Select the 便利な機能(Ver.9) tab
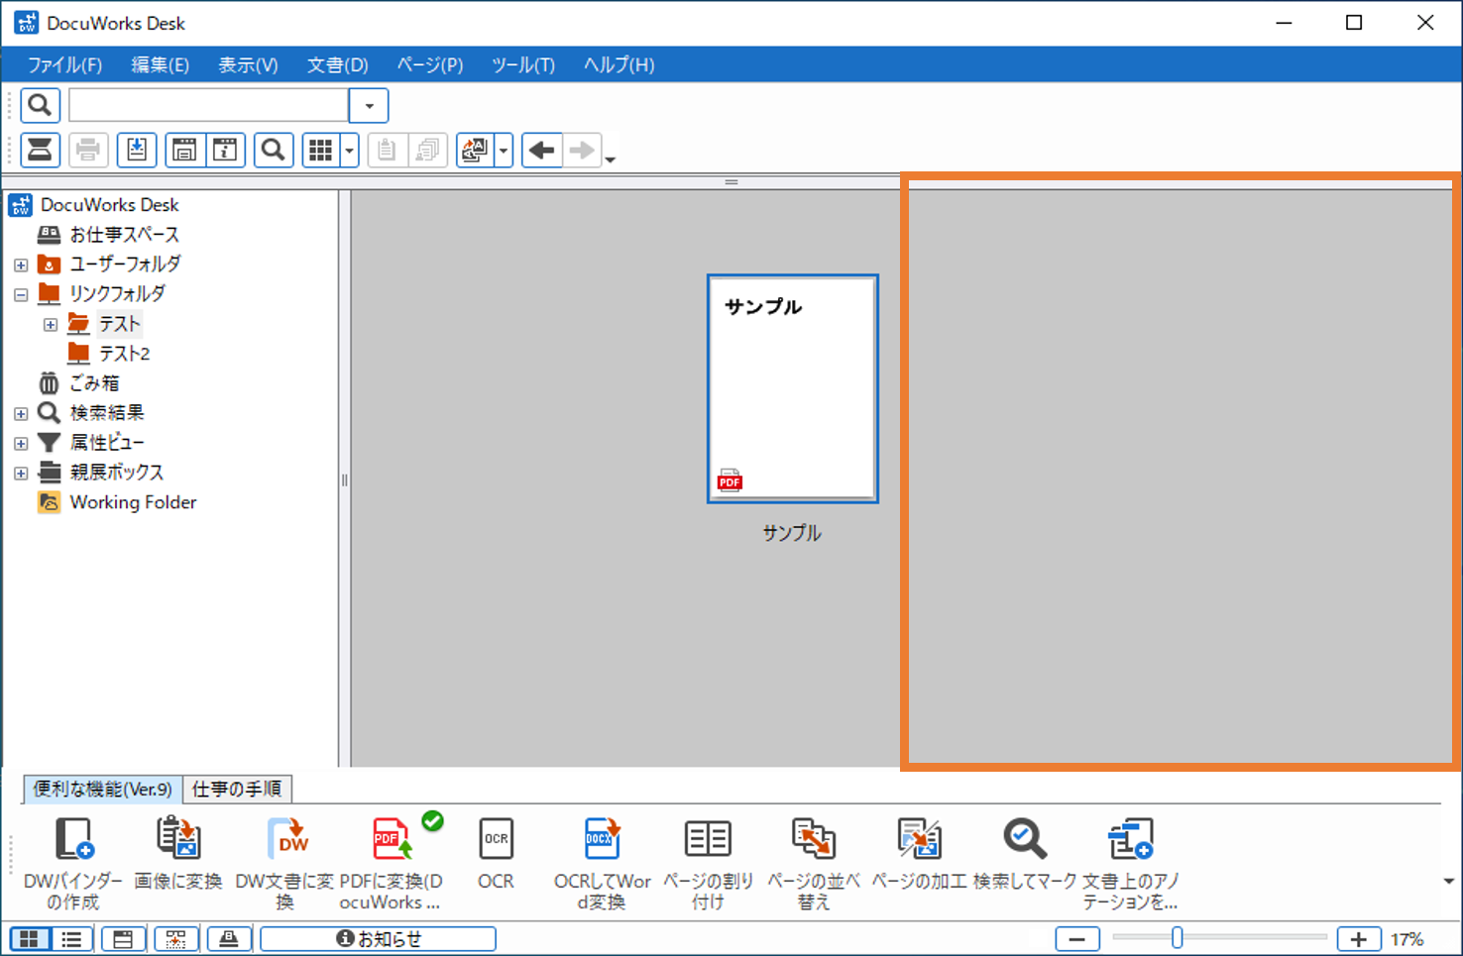 (x=103, y=789)
